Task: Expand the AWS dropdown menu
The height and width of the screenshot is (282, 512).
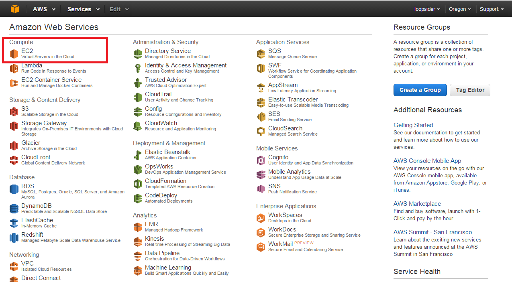Action: (44, 9)
